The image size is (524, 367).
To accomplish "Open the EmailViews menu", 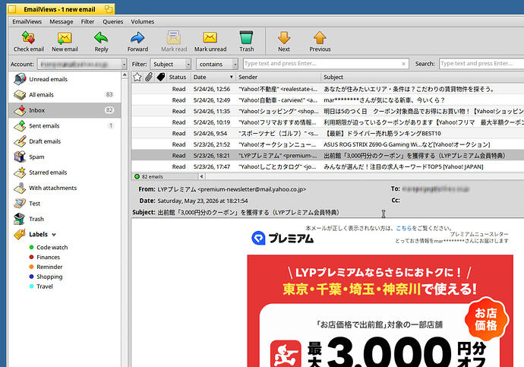I will click(27, 21).
